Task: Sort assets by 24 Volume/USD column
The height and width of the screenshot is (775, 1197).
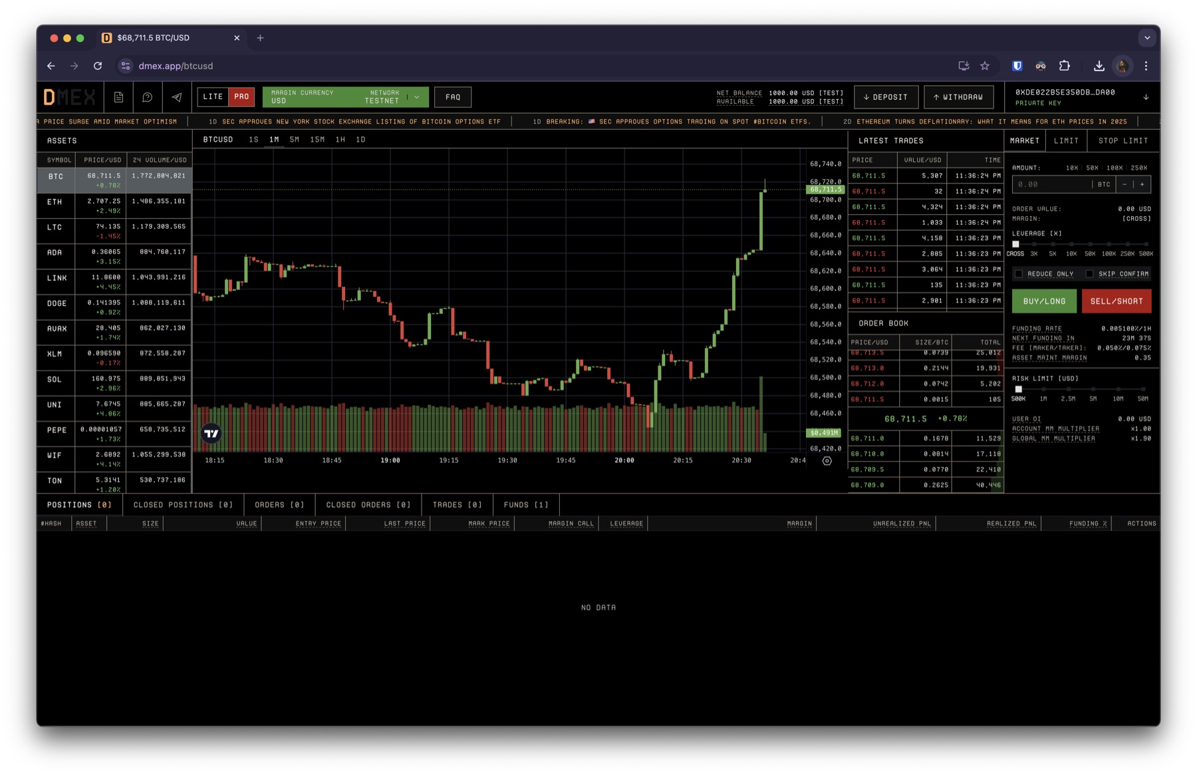Action: [159, 160]
